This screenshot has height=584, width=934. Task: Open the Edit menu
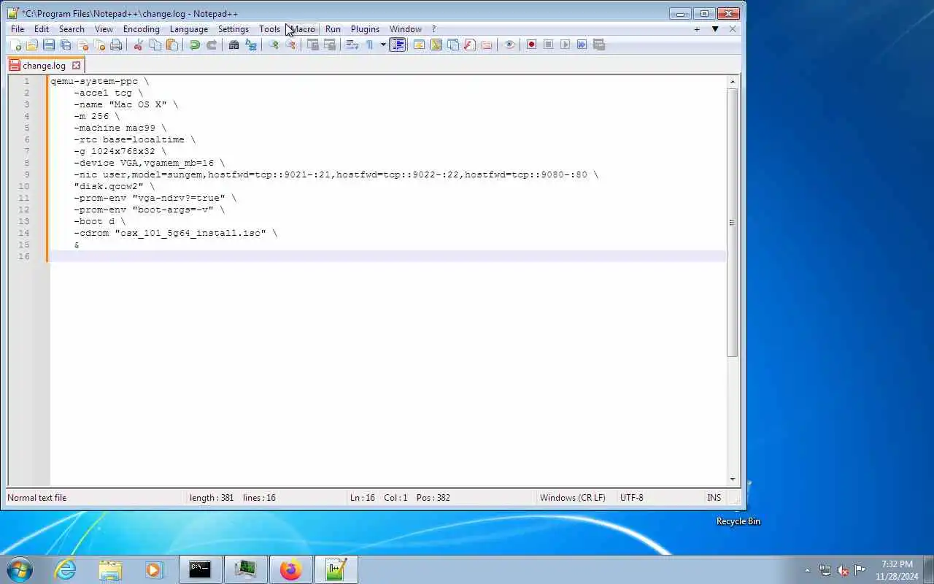[42, 29]
